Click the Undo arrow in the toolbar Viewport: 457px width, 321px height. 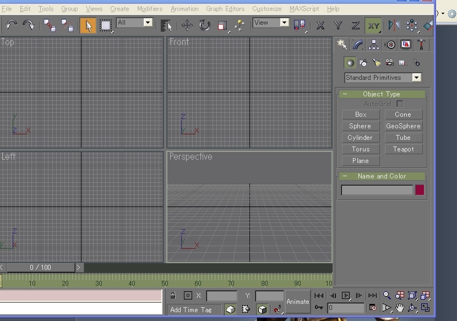tap(11, 25)
